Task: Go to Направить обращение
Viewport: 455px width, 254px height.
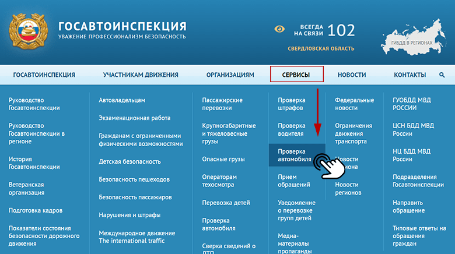Action: (x=408, y=206)
